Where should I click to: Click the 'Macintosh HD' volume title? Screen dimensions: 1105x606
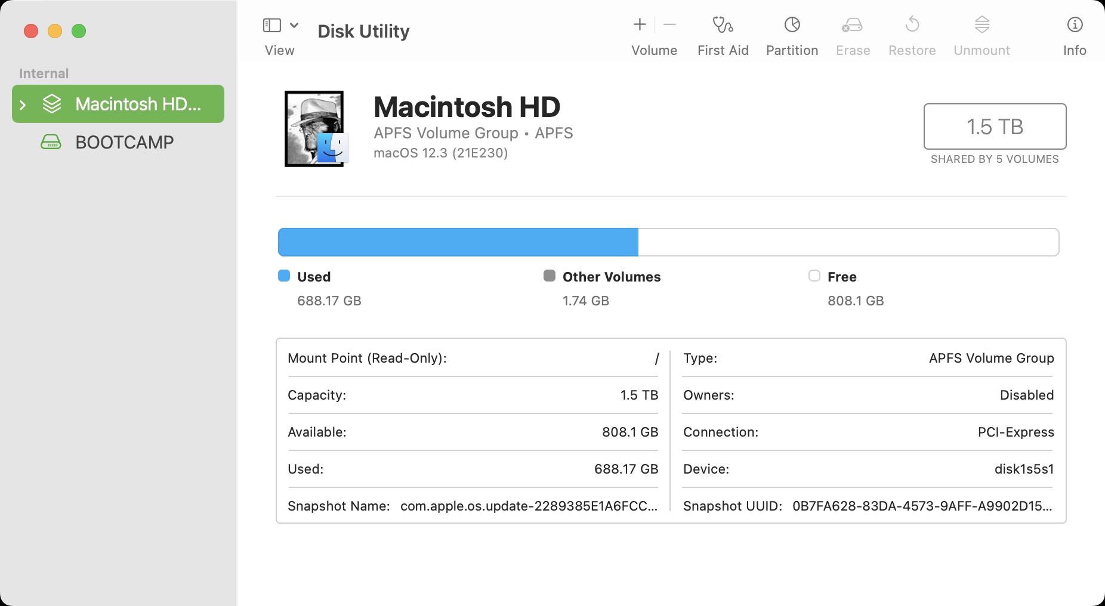coord(467,107)
